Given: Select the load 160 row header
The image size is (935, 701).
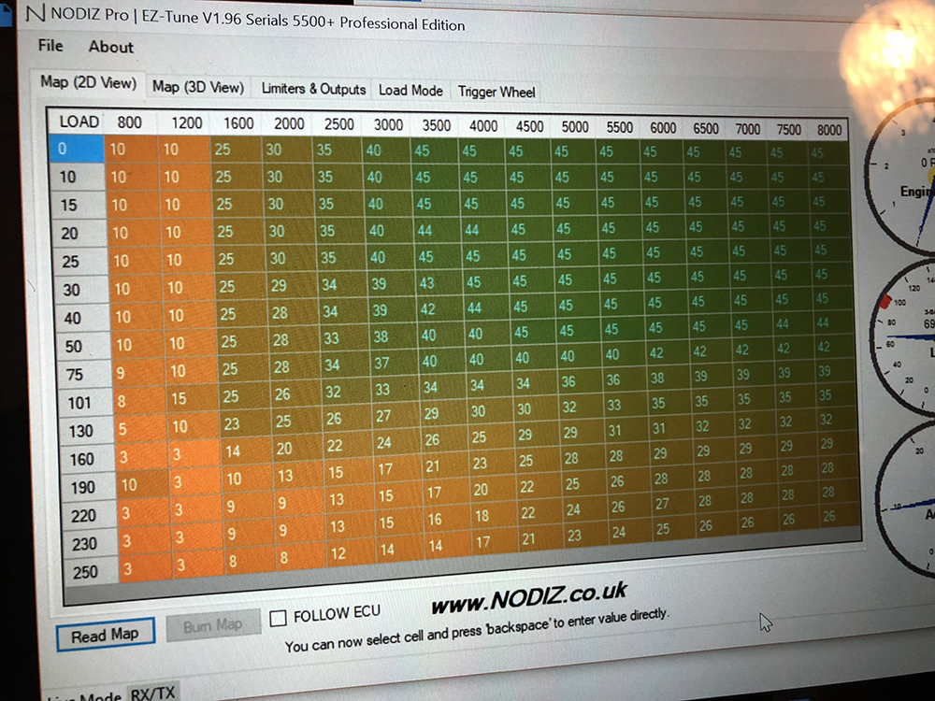Looking at the screenshot, I should pos(88,460).
